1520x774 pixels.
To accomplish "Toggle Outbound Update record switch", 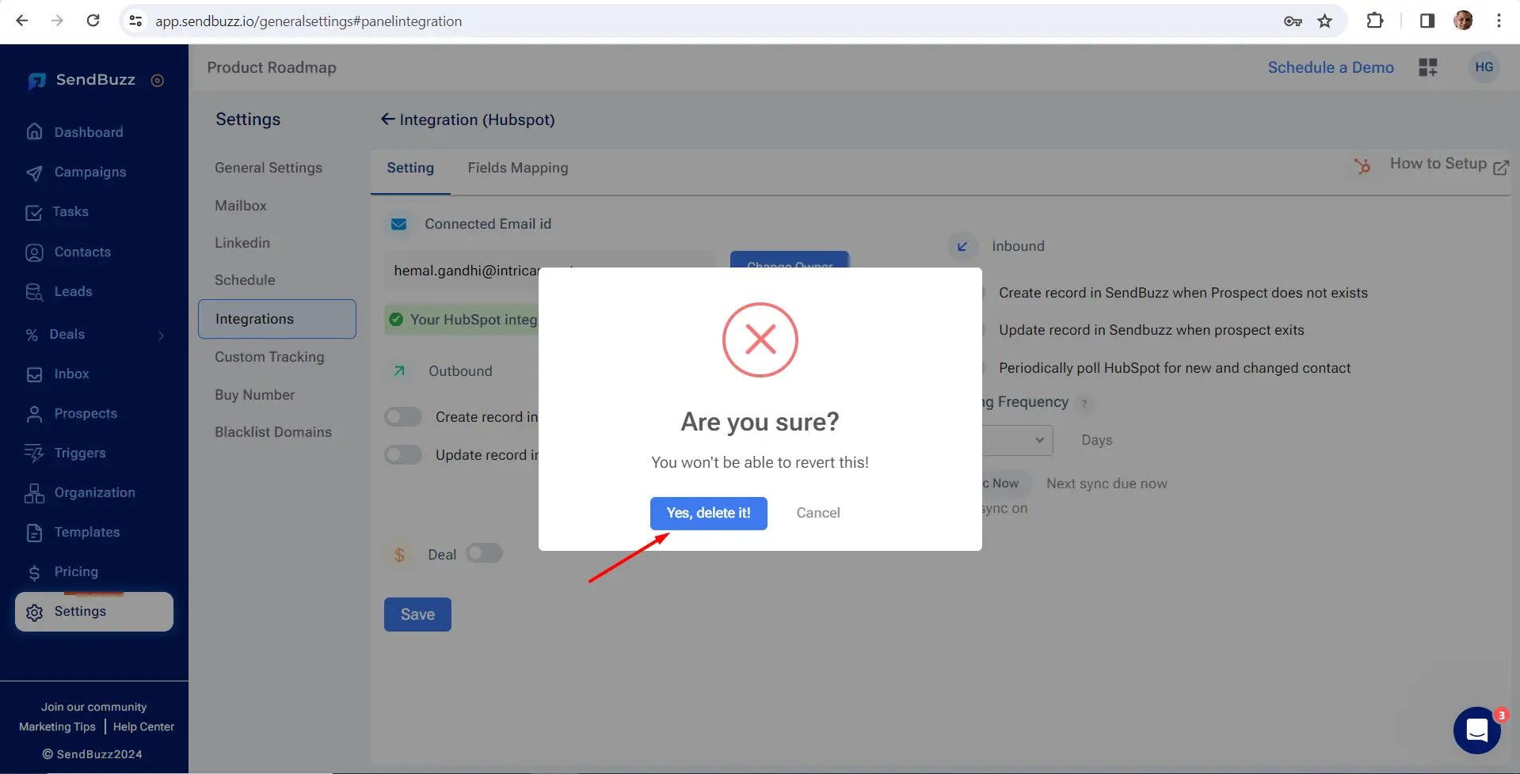I will click(403, 455).
